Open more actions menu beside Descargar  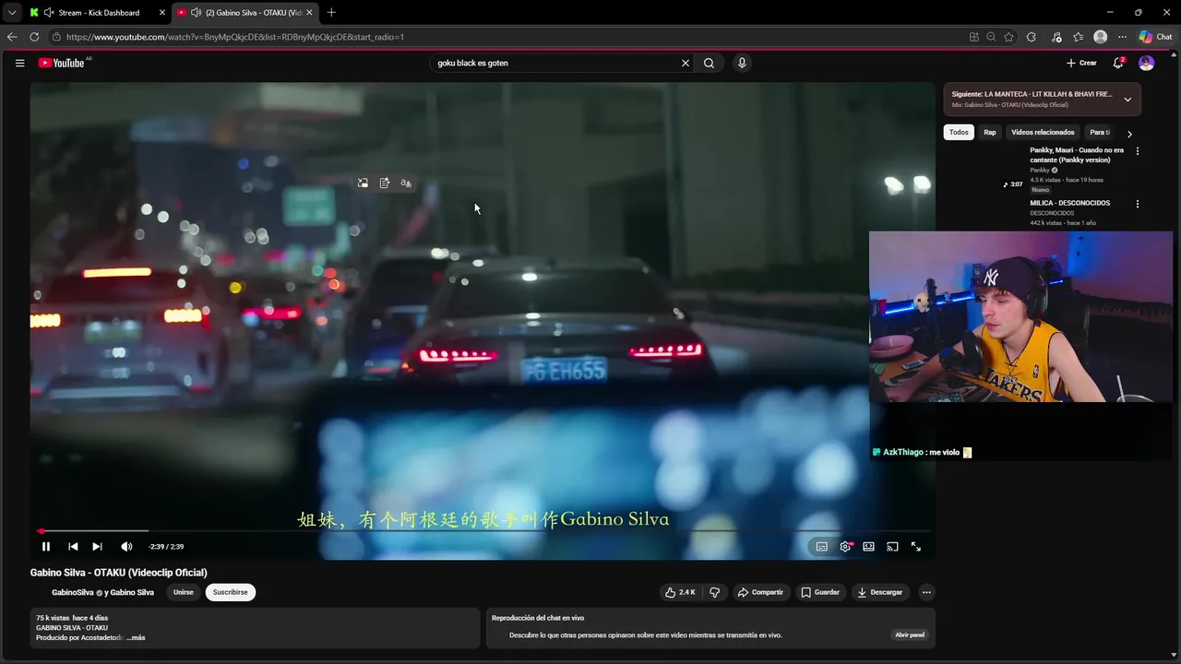coord(926,592)
